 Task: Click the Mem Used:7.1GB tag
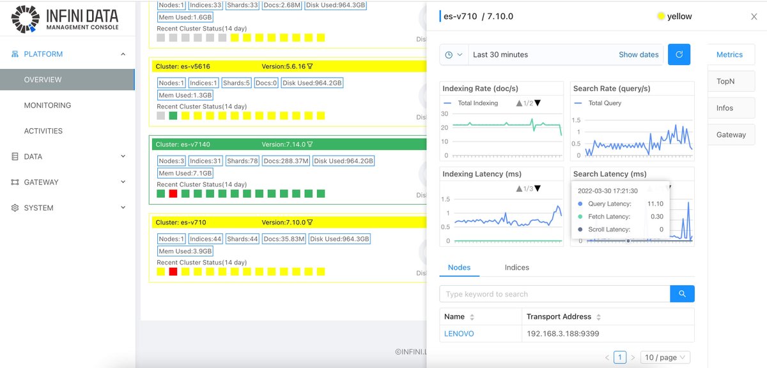tap(185, 173)
